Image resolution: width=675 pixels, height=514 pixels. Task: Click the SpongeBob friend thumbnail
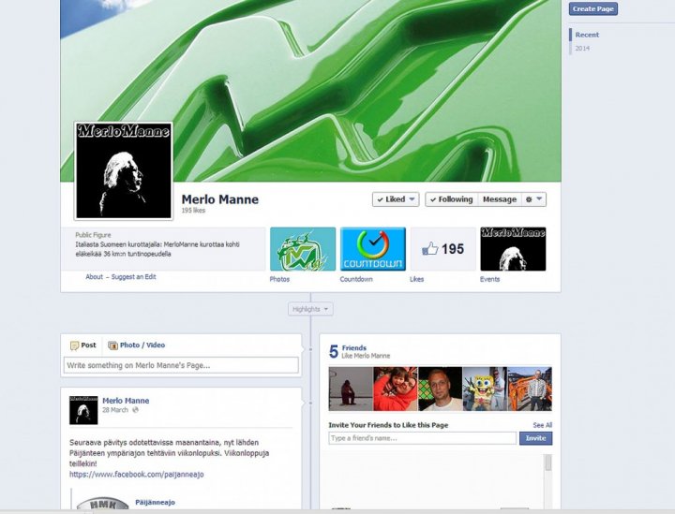484,389
